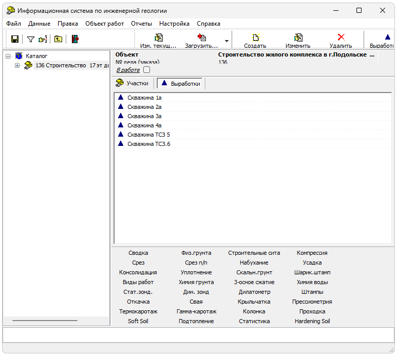Open the Компрессия data section
The height and width of the screenshot is (355, 397).
coord(312,253)
